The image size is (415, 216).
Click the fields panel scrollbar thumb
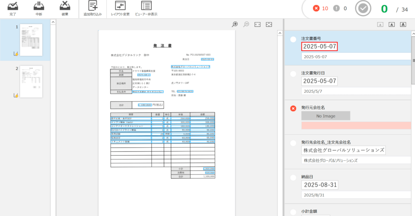(413, 60)
